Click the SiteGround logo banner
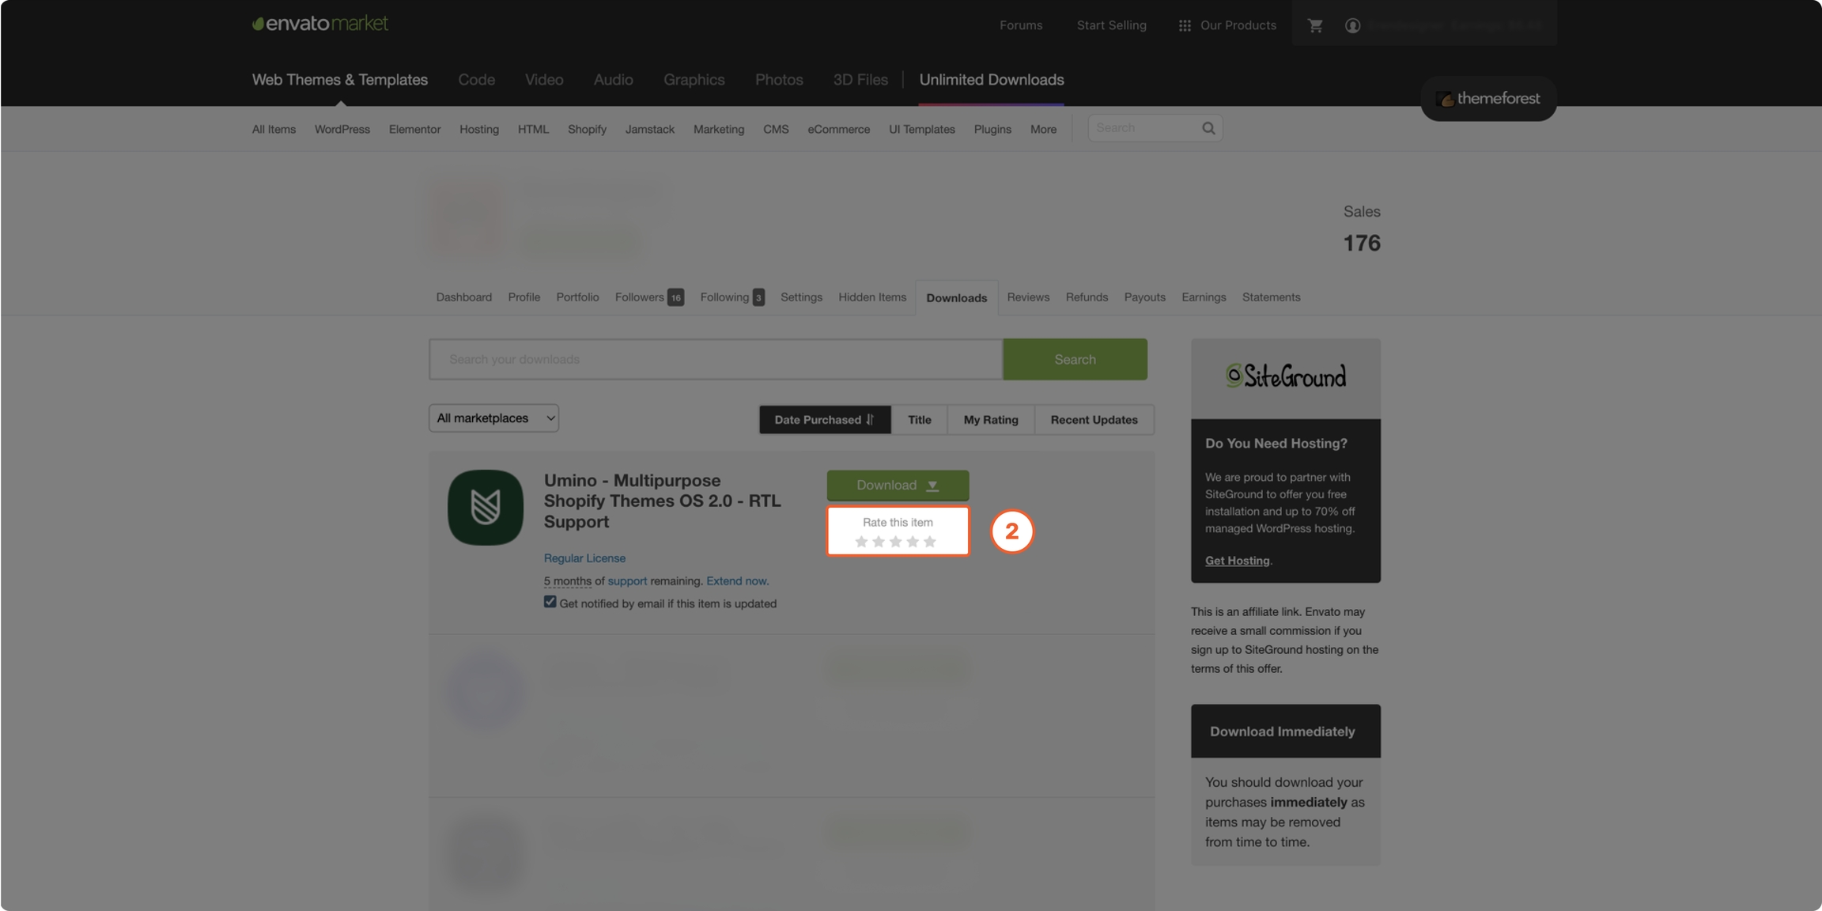The image size is (1822, 911). coord(1285,376)
